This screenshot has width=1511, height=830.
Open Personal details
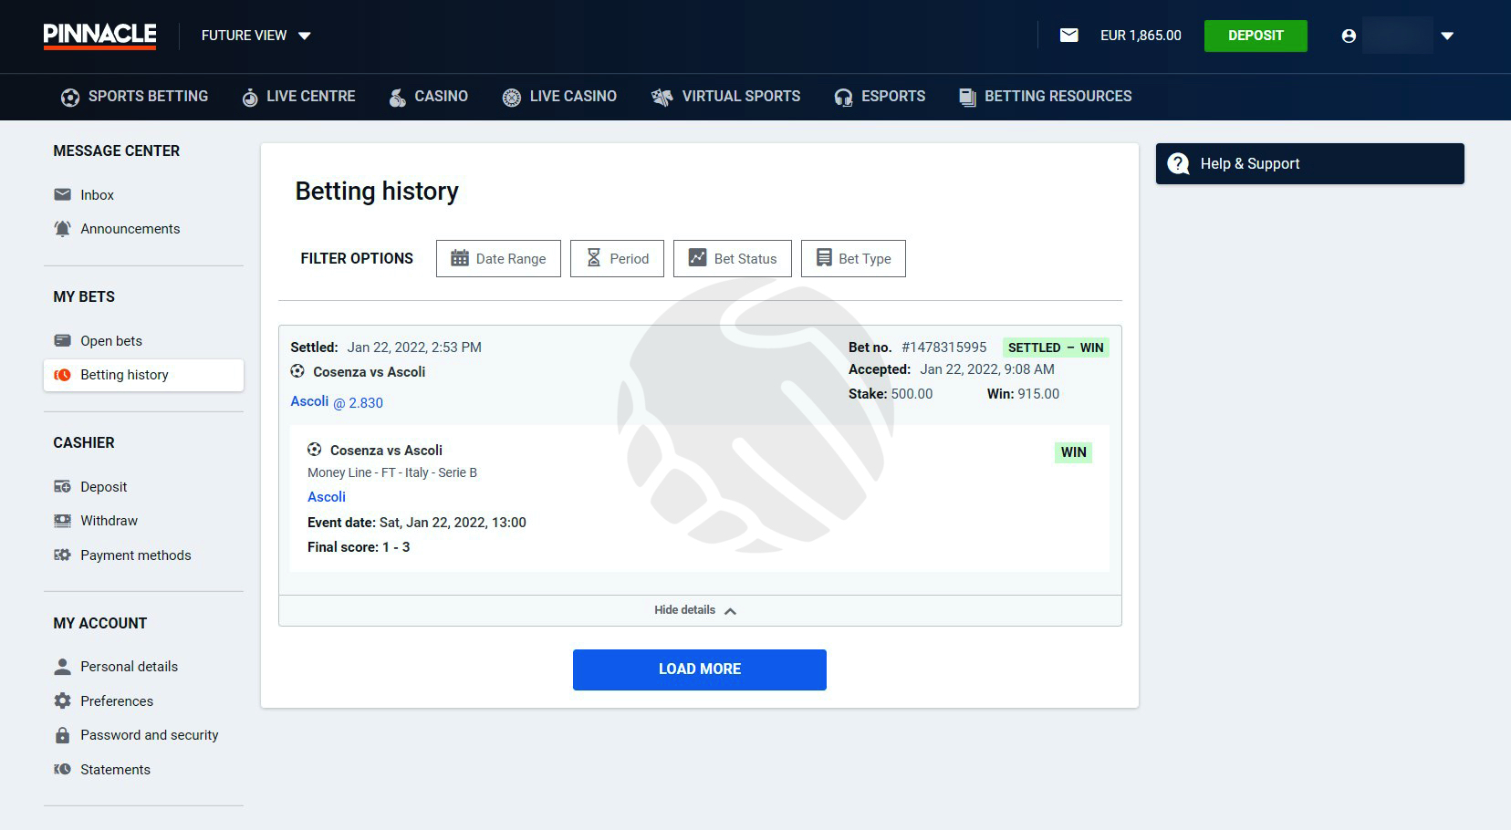129,667
